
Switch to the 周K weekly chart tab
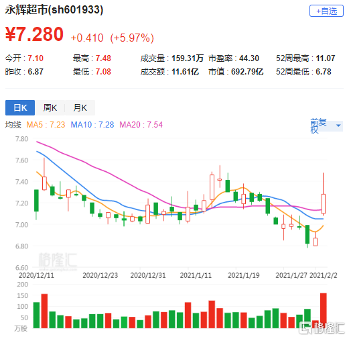50,107
